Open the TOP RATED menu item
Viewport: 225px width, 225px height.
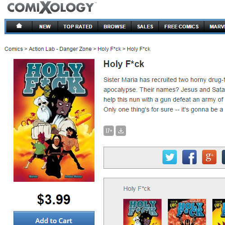(x=78, y=27)
